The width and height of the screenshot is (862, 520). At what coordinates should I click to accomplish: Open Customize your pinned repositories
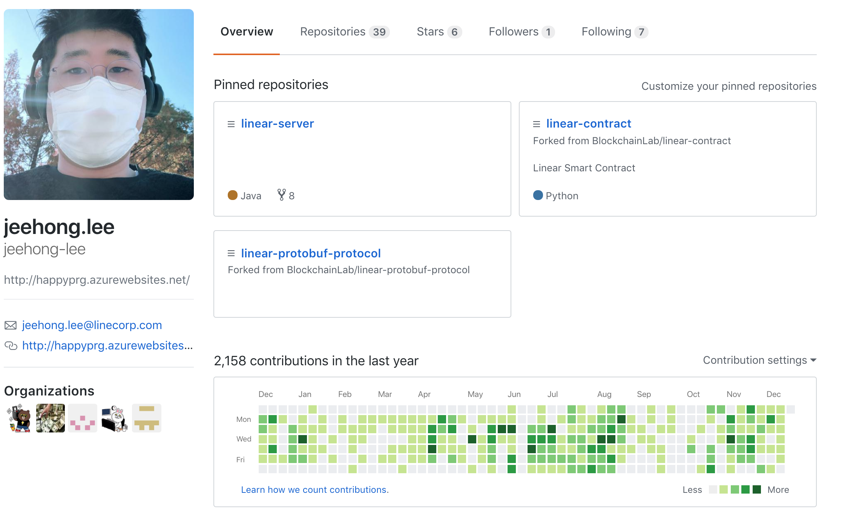click(729, 86)
